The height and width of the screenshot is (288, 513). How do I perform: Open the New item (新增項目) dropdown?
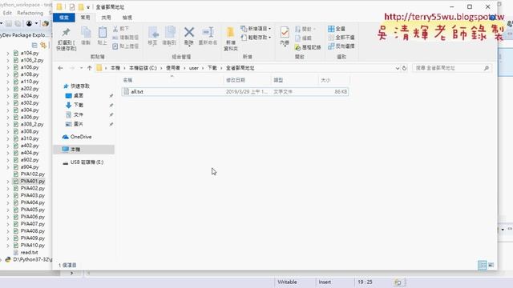[x=256, y=29]
